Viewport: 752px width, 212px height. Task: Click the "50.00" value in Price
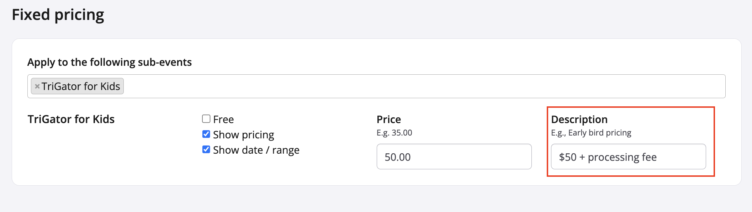(x=398, y=157)
